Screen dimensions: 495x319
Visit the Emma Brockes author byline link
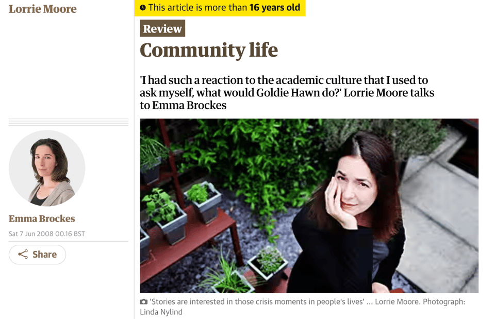coord(42,219)
